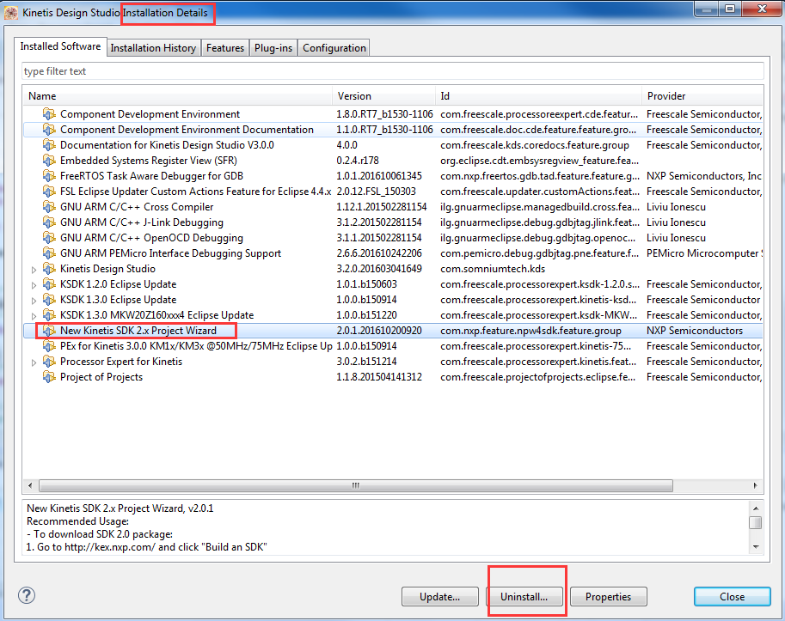This screenshot has height=621, width=785.
Task: Click the Kinetis Design Studio title bar icon
Action: (11, 13)
